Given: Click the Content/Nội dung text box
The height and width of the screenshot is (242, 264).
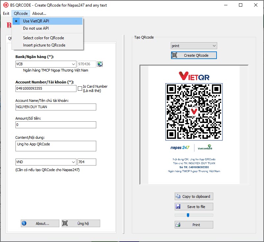Looking at the screenshot, I should click(x=56, y=146).
